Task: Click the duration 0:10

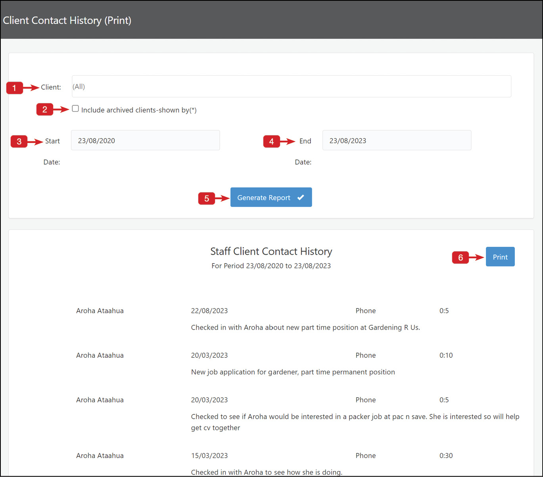Action: pos(446,355)
